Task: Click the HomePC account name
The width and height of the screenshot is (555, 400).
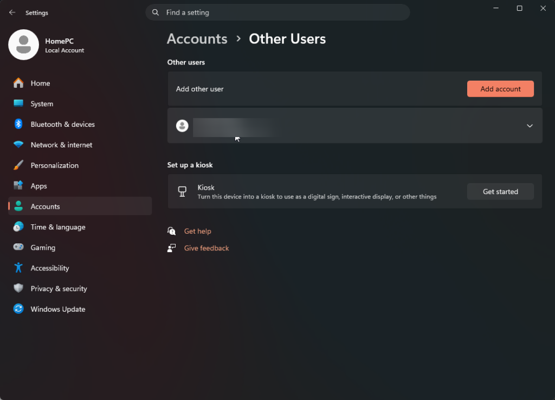Action: [x=60, y=41]
